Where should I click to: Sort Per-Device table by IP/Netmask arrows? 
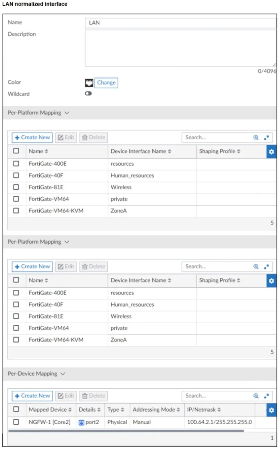(219, 410)
